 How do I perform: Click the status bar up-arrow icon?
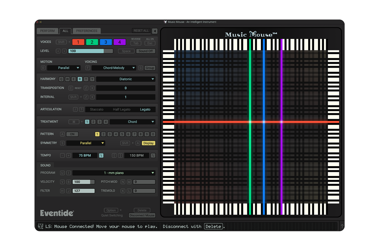pos(342,226)
